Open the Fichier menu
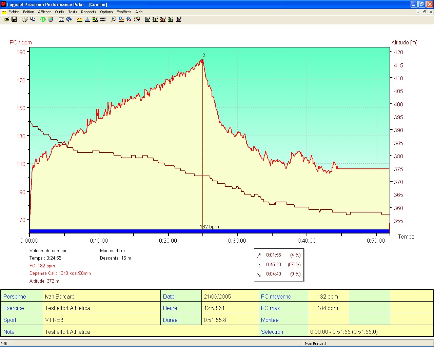Viewport: 434px width, 347px height. point(14,12)
